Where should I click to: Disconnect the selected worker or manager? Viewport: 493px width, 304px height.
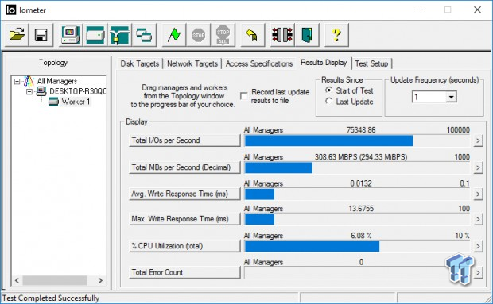coord(282,35)
